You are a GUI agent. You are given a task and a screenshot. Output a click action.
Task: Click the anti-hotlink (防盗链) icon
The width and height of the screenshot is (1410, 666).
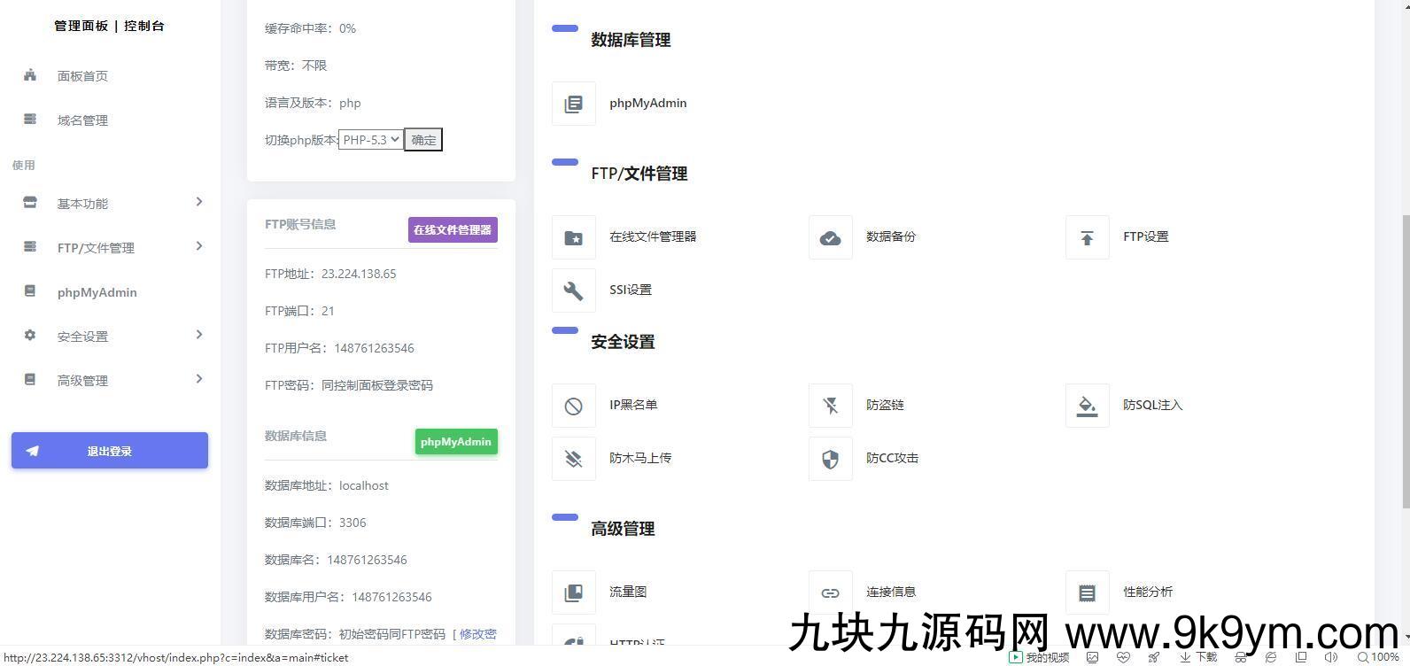(830, 406)
